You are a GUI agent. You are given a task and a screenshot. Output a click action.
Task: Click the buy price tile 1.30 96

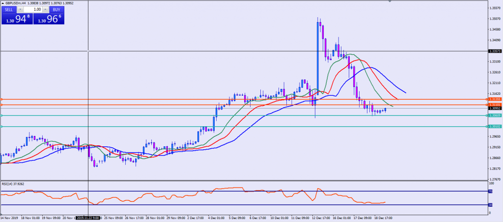tap(48, 19)
